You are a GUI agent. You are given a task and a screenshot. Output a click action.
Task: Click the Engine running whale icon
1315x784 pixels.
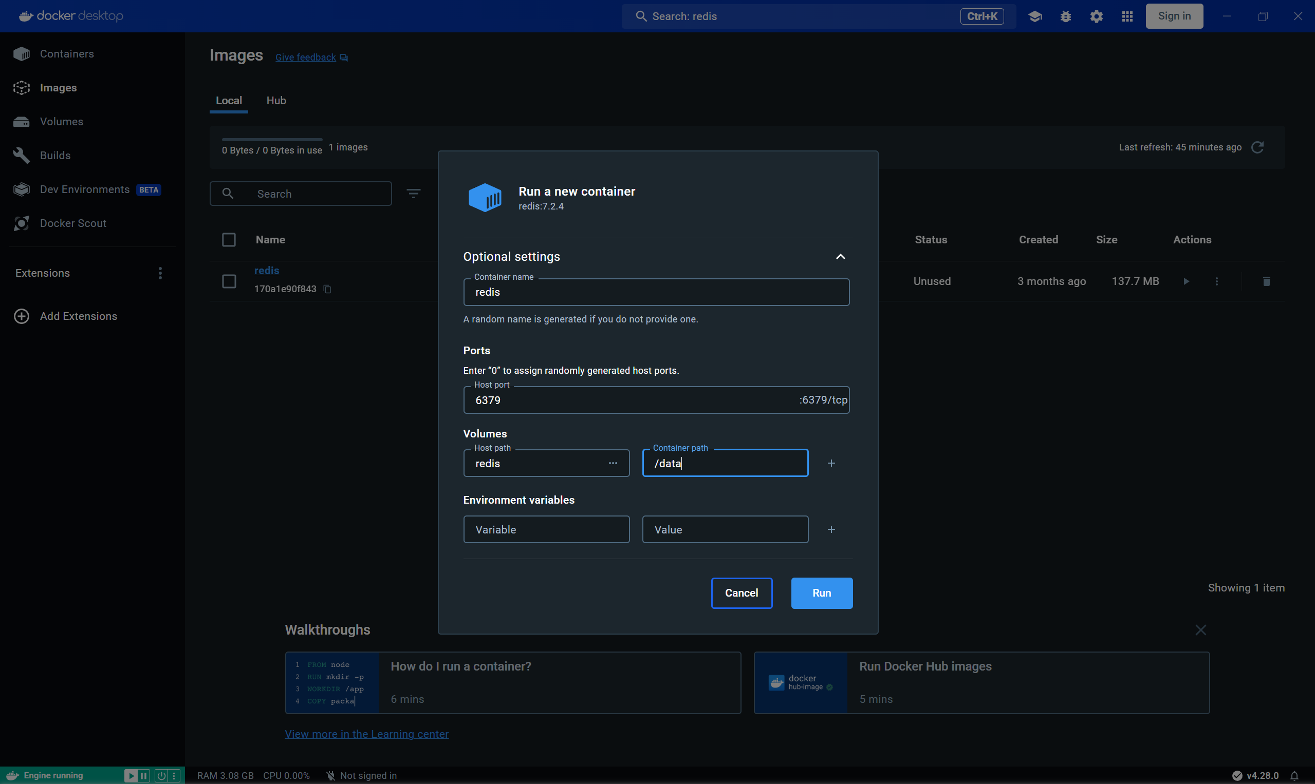coord(13,776)
